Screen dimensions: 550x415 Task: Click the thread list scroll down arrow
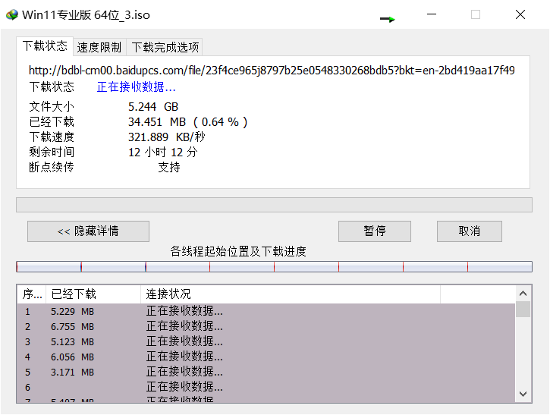point(523,393)
